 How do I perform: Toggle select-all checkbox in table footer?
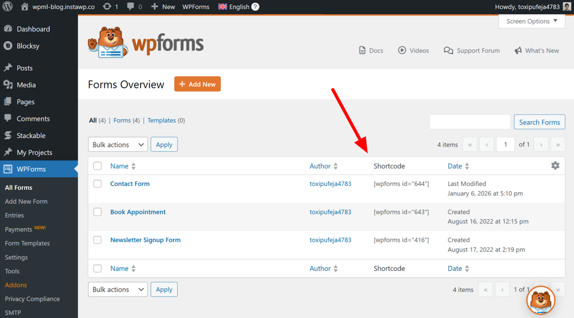98,269
